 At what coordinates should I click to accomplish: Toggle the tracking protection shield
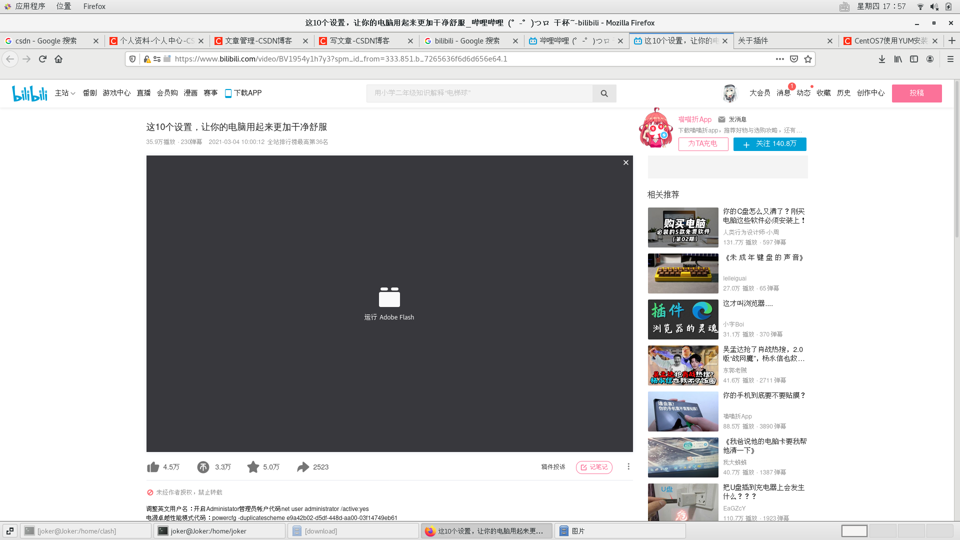(x=131, y=58)
